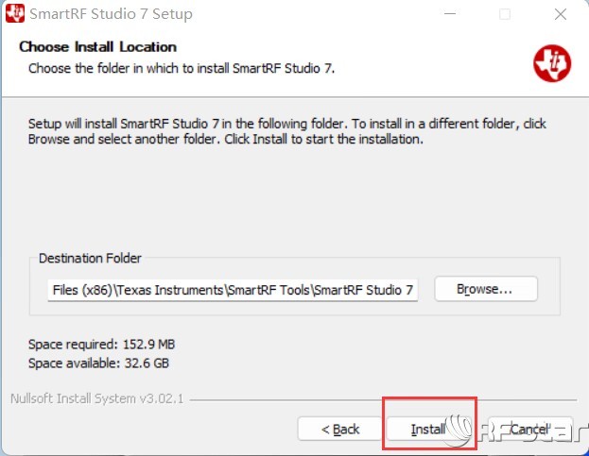Click the small setup icon in title bar

(x=14, y=14)
